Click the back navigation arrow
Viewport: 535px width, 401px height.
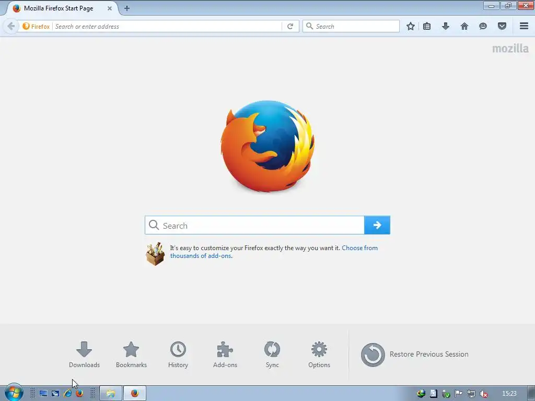(x=11, y=26)
